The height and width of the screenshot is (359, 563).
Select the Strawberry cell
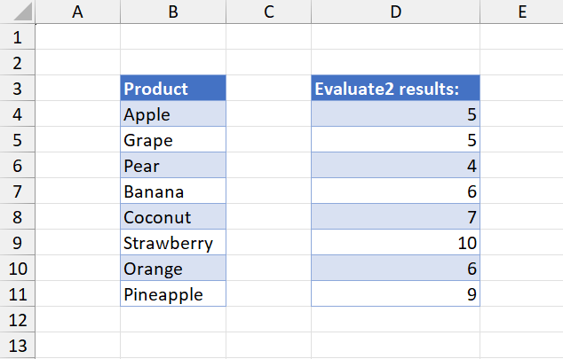(x=173, y=242)
